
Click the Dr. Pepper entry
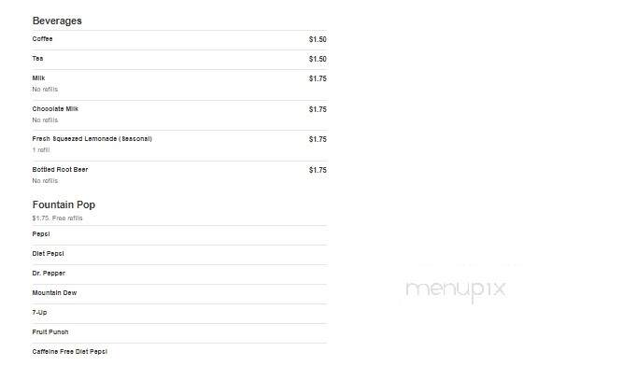49,274
